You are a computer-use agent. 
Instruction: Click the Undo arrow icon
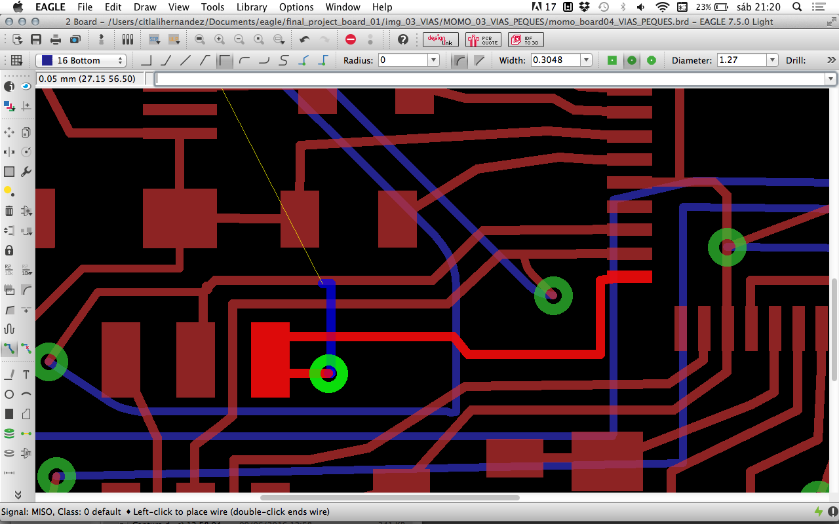tap(305, 39)
